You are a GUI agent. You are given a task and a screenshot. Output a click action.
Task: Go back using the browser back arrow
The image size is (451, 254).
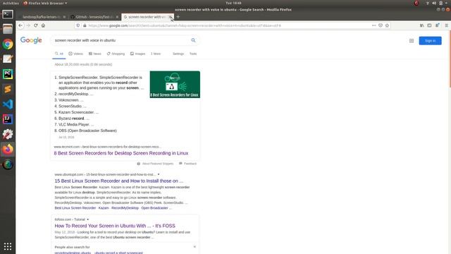click(20, 25)
